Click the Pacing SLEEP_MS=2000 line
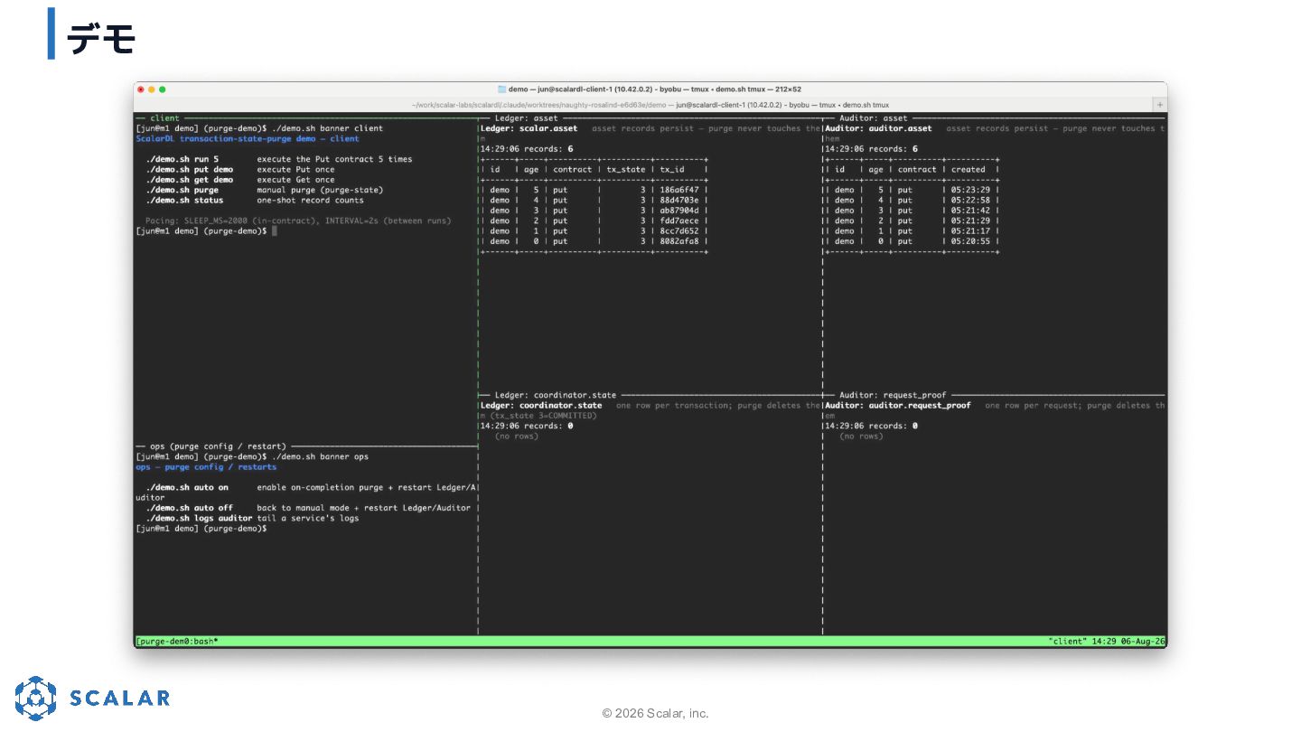Image resolution: width=1301 pixels, height=732 pixels. coord(298,221)
